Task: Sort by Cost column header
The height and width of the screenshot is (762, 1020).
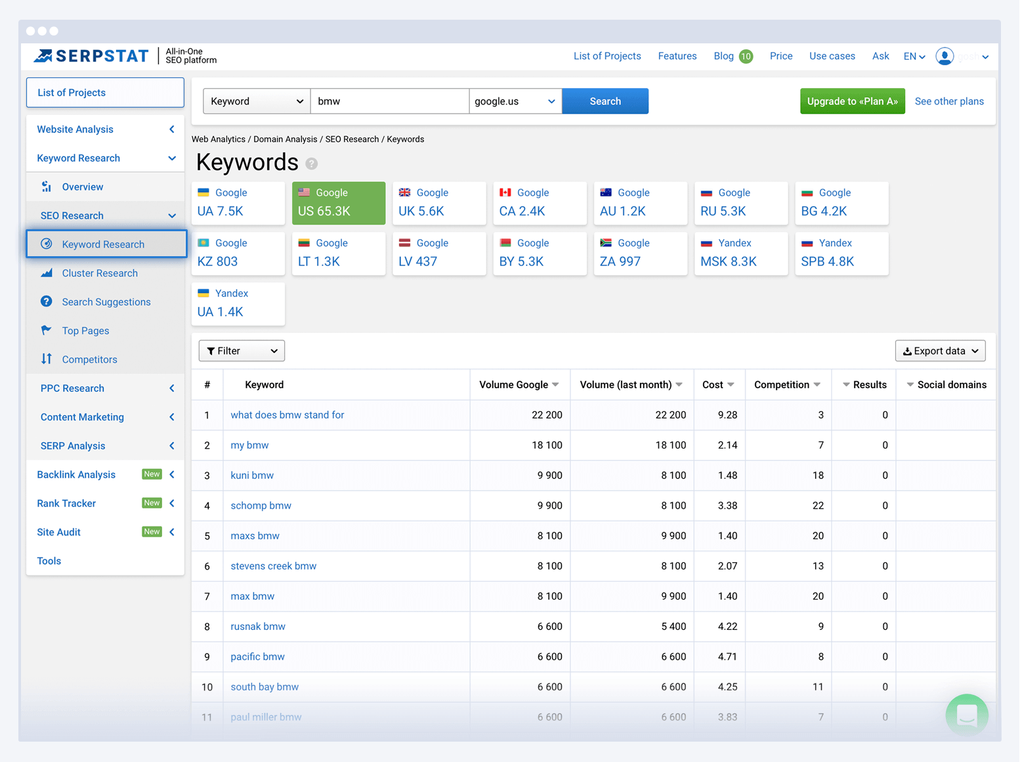Action: (718, 384)
